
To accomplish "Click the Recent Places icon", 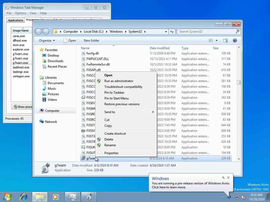I will (x=44, y=66).
